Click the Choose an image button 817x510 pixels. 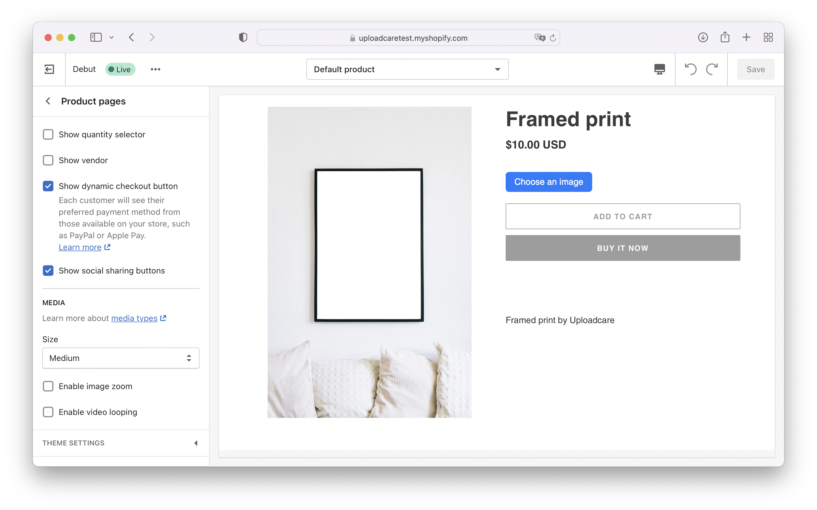(x=548, y=182)
